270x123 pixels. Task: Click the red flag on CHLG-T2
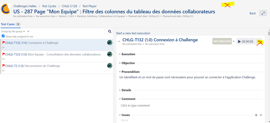[4, 66]
